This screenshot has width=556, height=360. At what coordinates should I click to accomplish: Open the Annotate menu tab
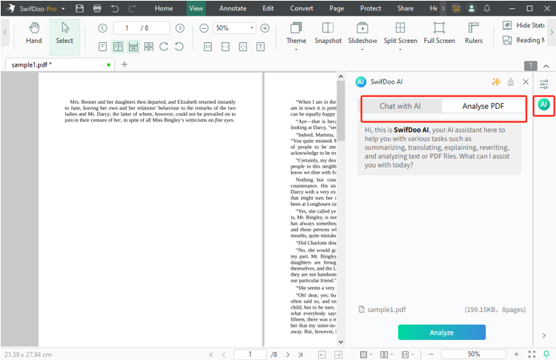pyautogui.click(x=233, y=8)
